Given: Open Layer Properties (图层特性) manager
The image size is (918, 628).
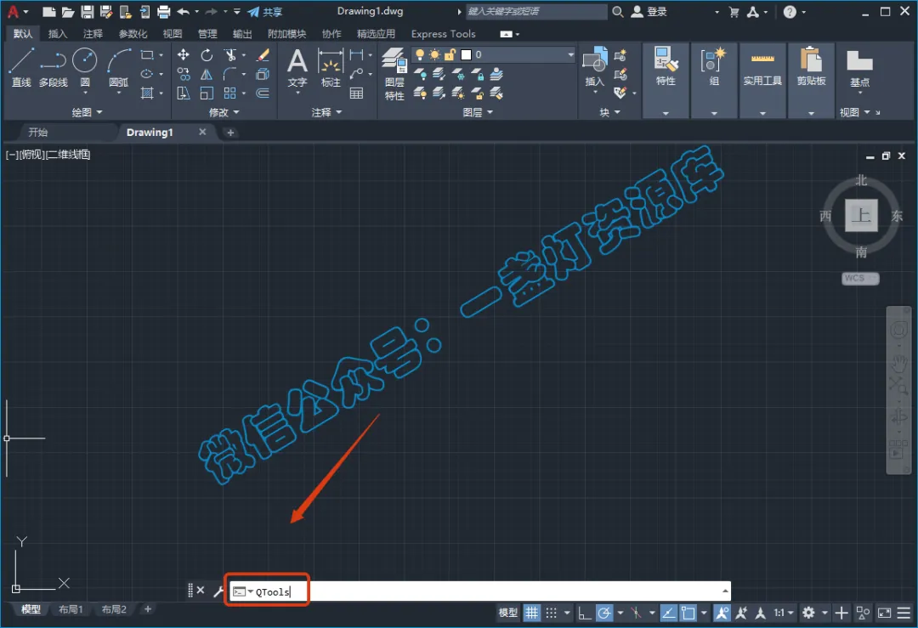Looking at the screenshot, I should [x=394, y=74].
